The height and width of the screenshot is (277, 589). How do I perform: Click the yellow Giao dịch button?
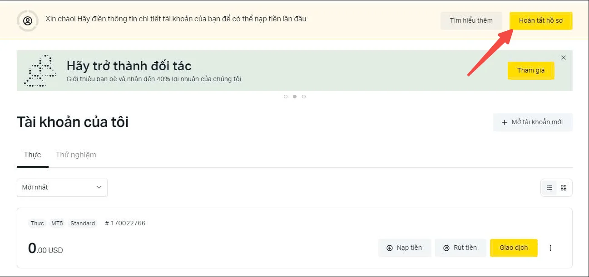coord(514,248)
